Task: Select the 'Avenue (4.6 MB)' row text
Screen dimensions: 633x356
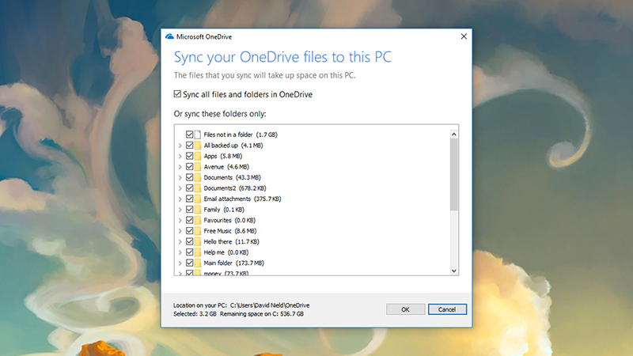Action: click(x=226, y=167)
